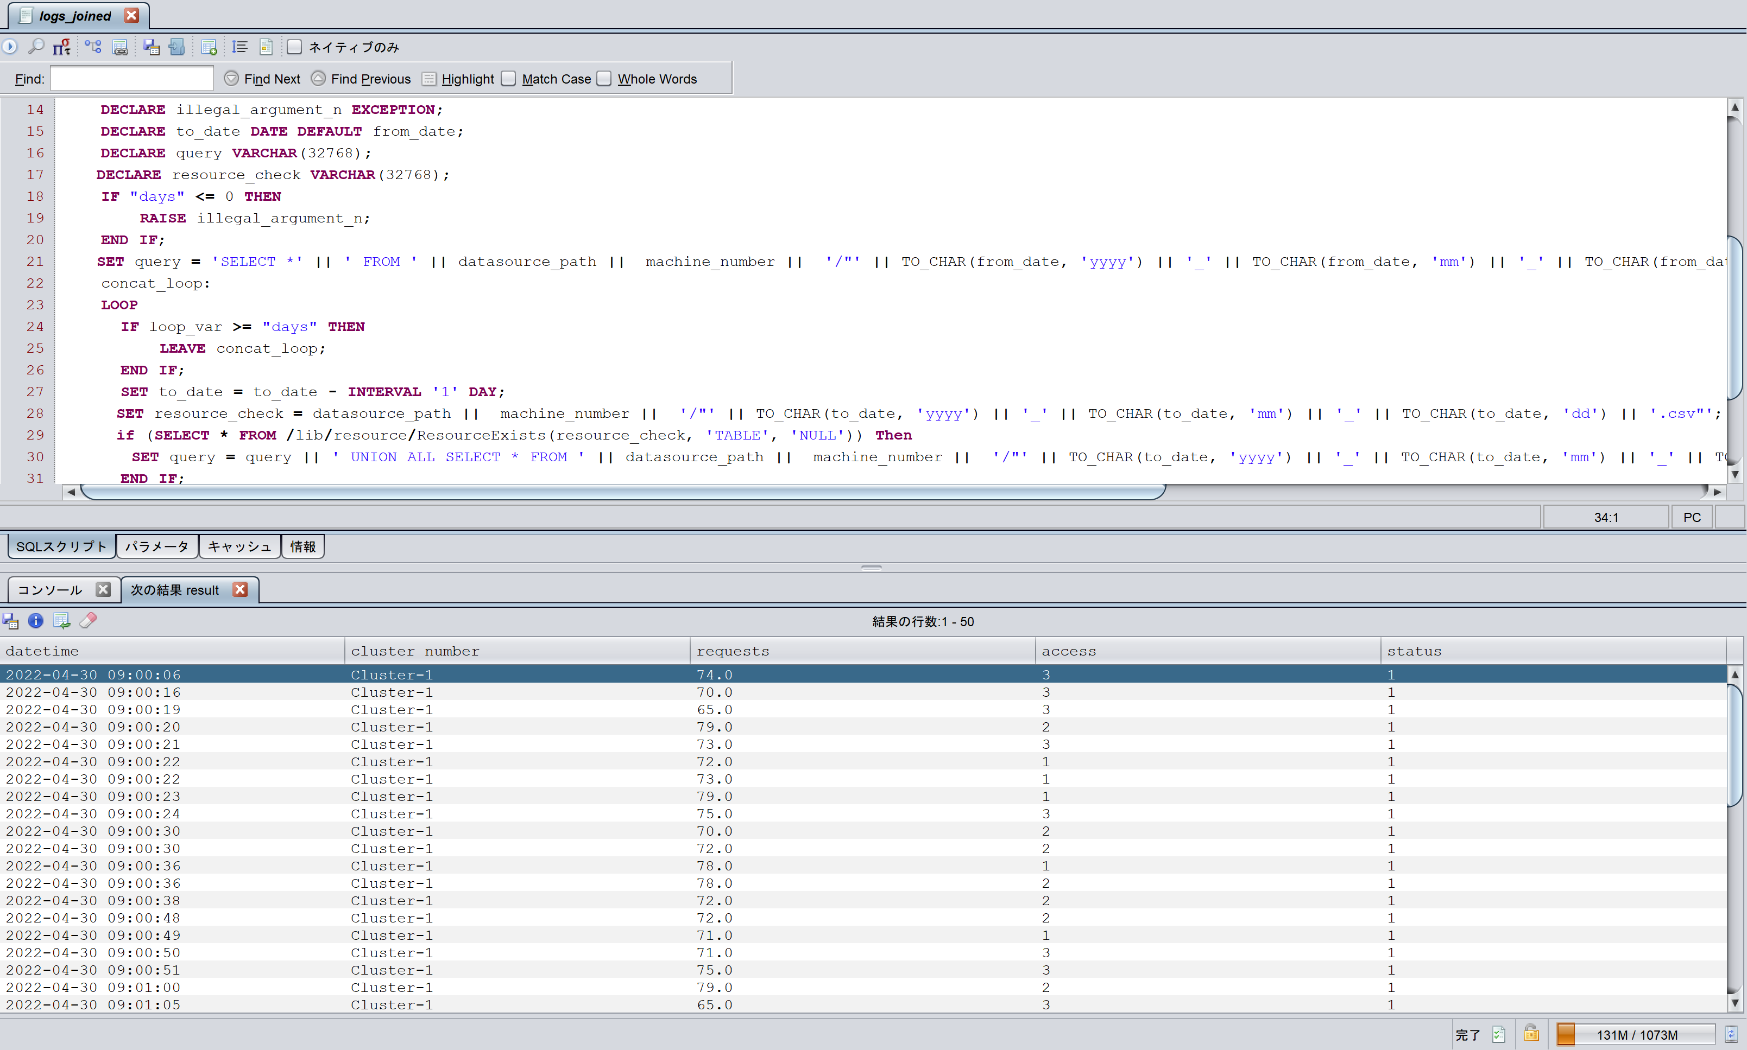Click the memory usage bar 131M / 1073M

click(1637, 1034)
